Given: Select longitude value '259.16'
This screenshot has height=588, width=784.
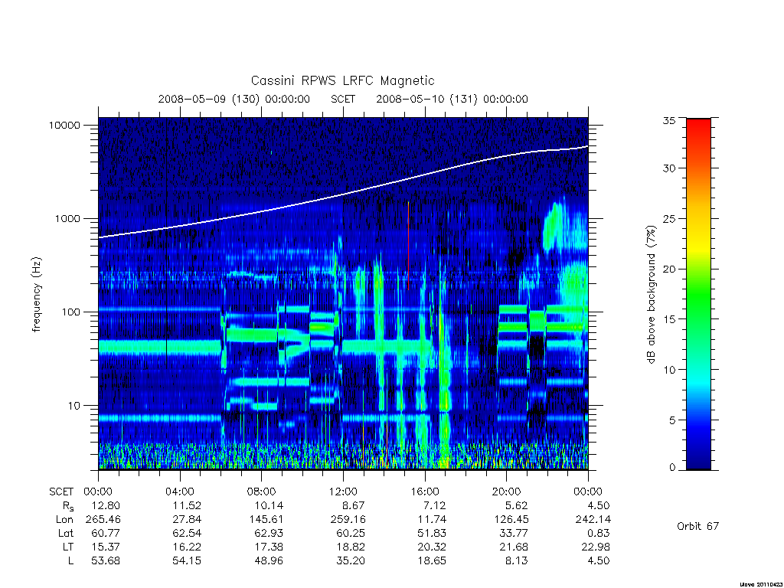Looking at the screenshot, I should (348, 520).
